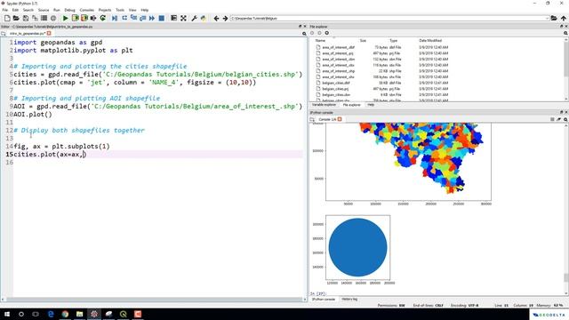Image resolution: width=569 pixels, height=320 pixels.
Task: Open the Debug menu
Action: coord(69,10)
